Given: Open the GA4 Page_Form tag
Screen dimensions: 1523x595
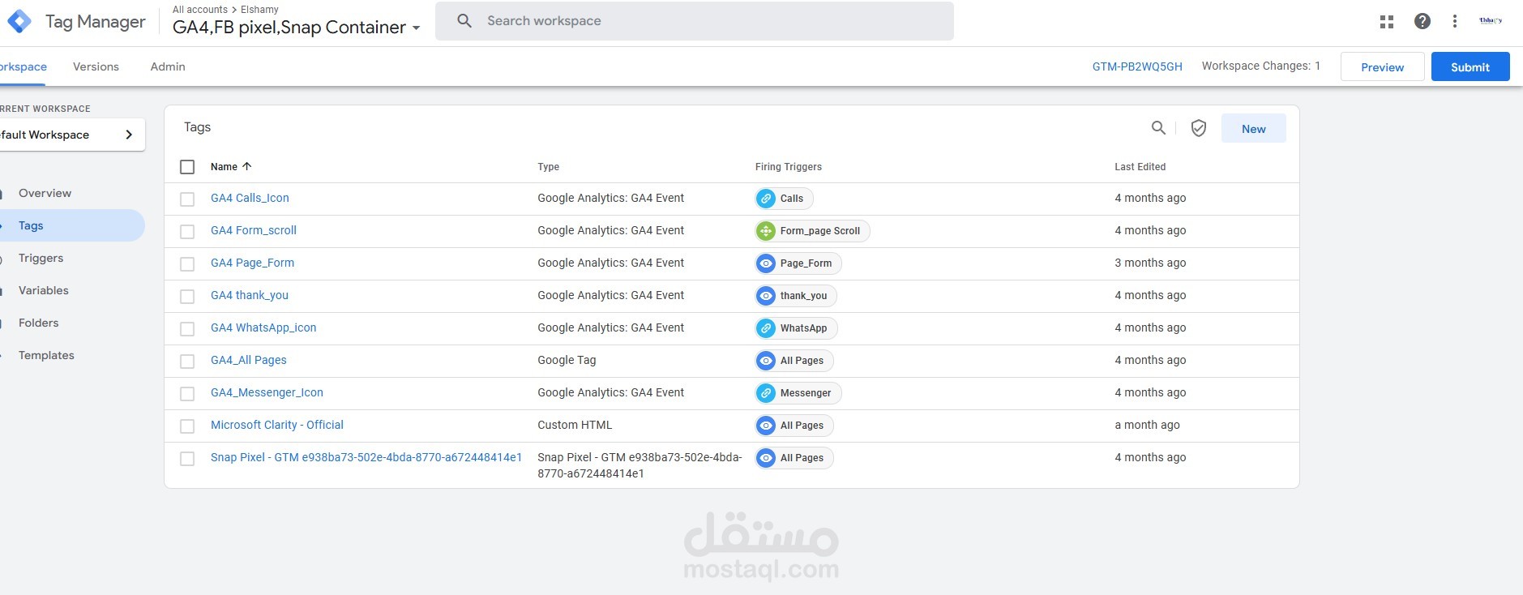Looking at the screenshot, I should 252,263.
